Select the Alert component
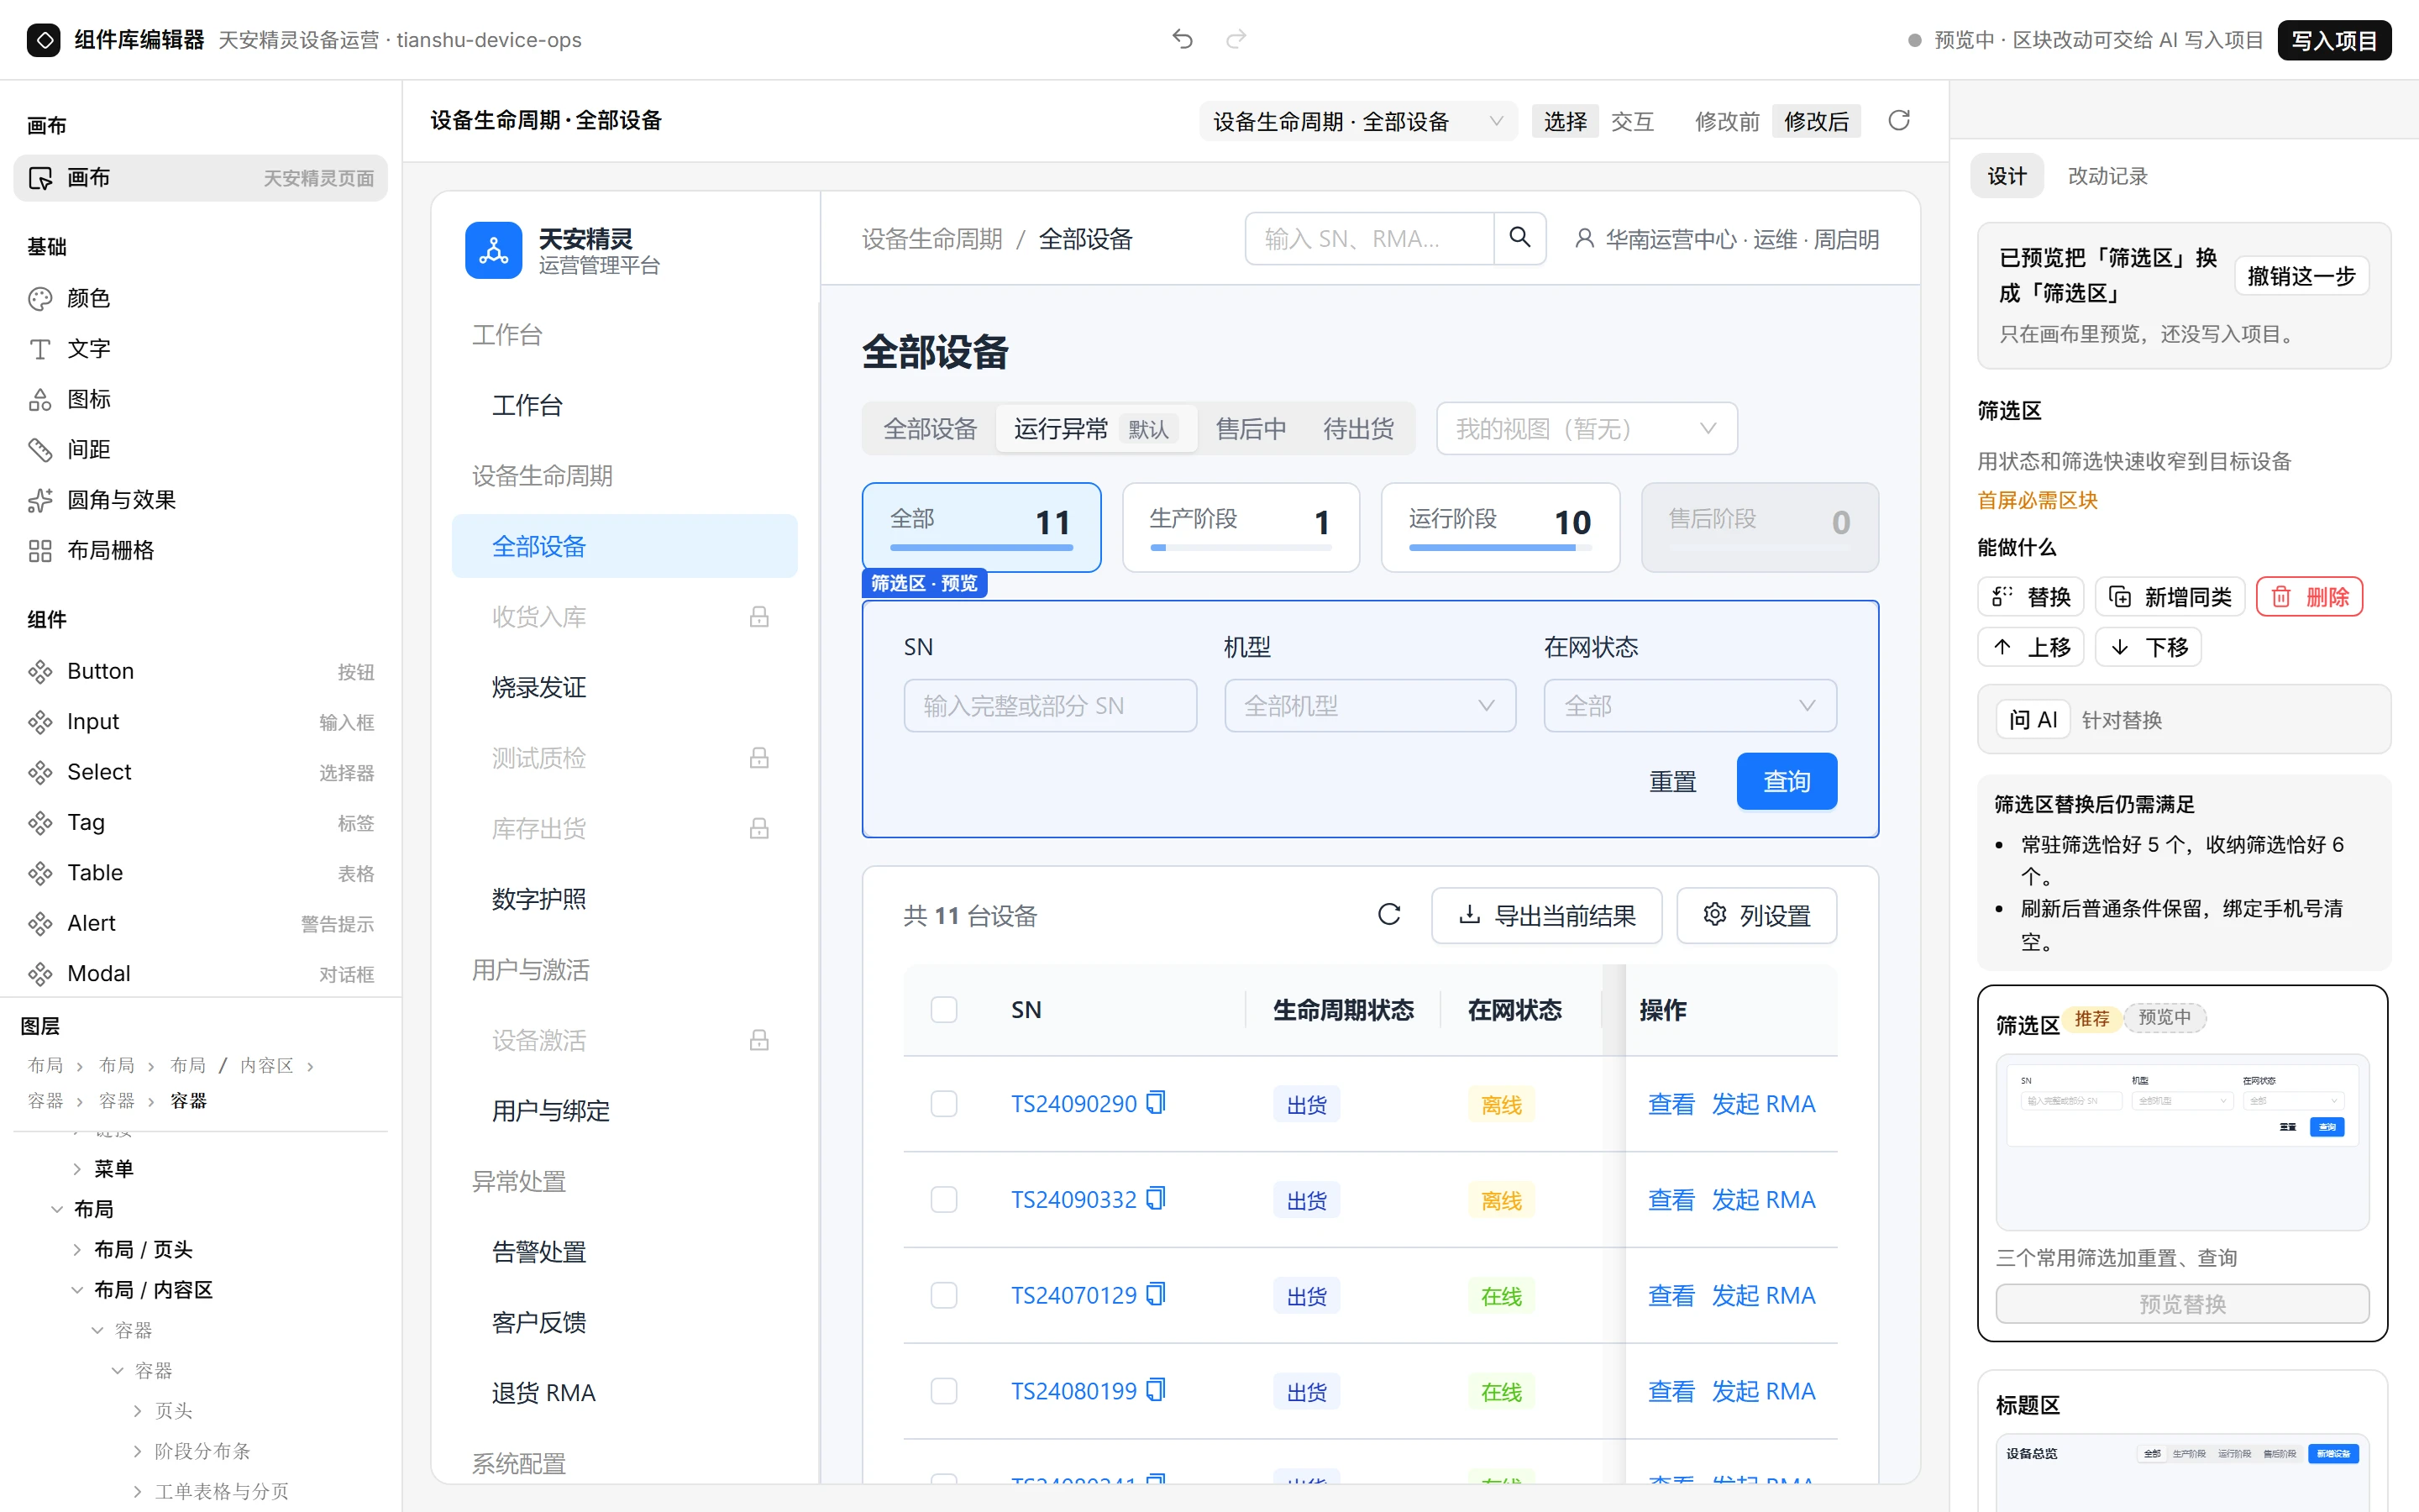 tap(200, 923)
